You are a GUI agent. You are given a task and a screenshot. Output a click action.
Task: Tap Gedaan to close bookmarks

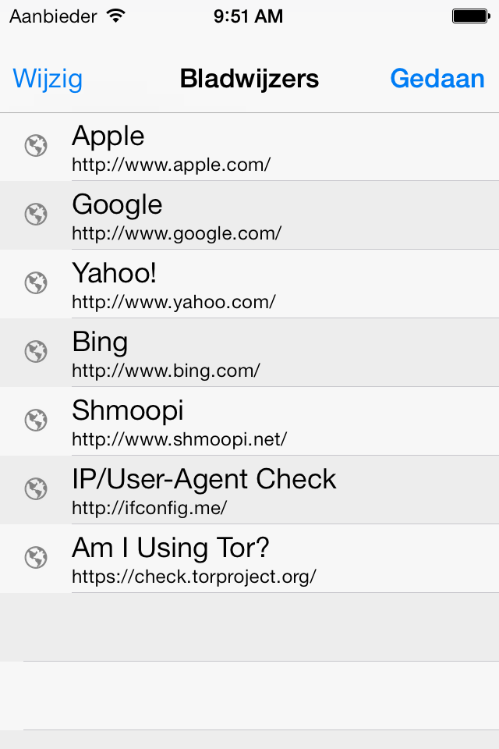[x=437, y=78]
